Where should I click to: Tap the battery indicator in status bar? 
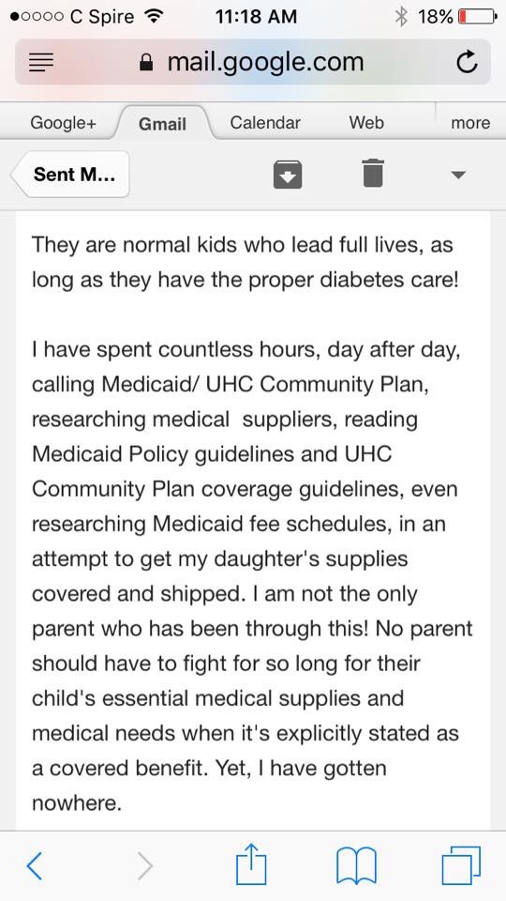(477, 17)
